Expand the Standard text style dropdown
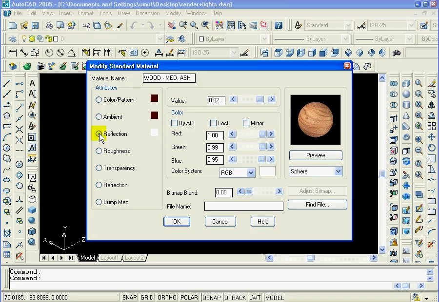Image resolution: width=439 pixels, height=302 pixels. coord(348,25)
